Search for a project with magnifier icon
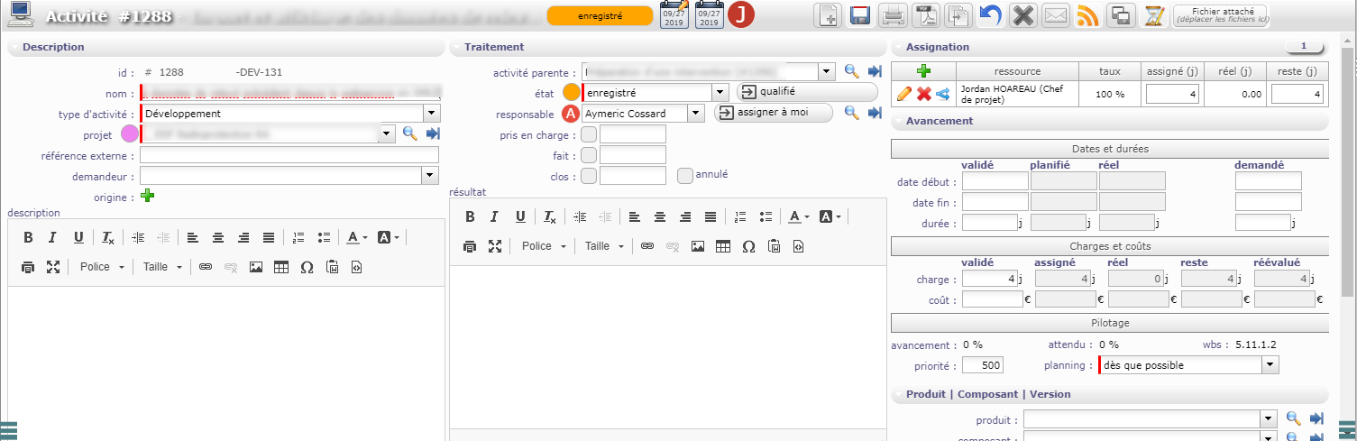This screenshot has height=441, width=1357. click(x=409, y=134)
